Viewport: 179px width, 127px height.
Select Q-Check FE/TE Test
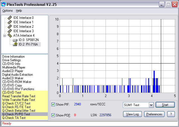pyautogui.click(x=25, y=107)
